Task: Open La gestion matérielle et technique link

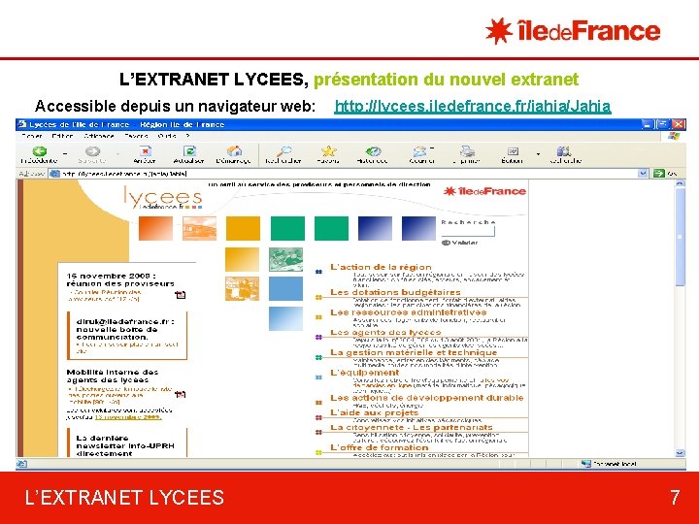Action: click(x=414, y=352)
